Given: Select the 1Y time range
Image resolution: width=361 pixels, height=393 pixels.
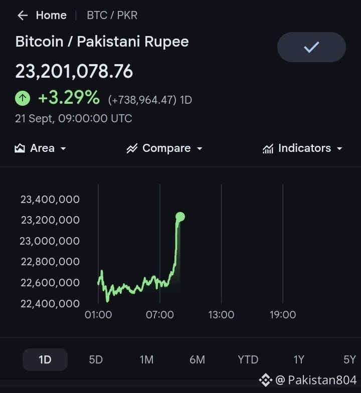Looking at the screenshot, I should tap(299, 360).
